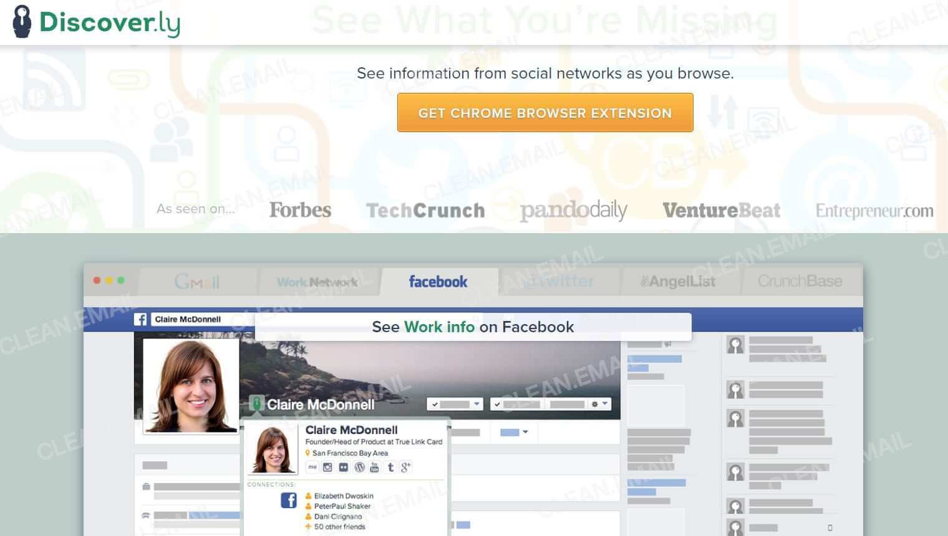The image size is (948, 536).
Task: Switch to the facebook tab
Action: pyautogui.click(x=438, y=282)
